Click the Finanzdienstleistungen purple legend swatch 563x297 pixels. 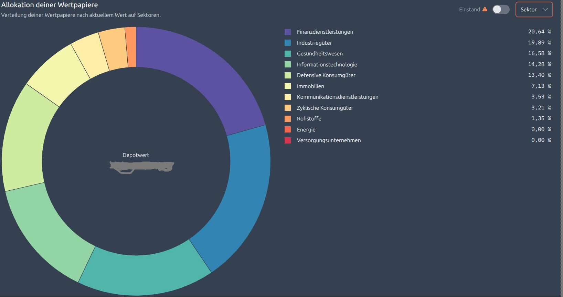tap(288, 32)
